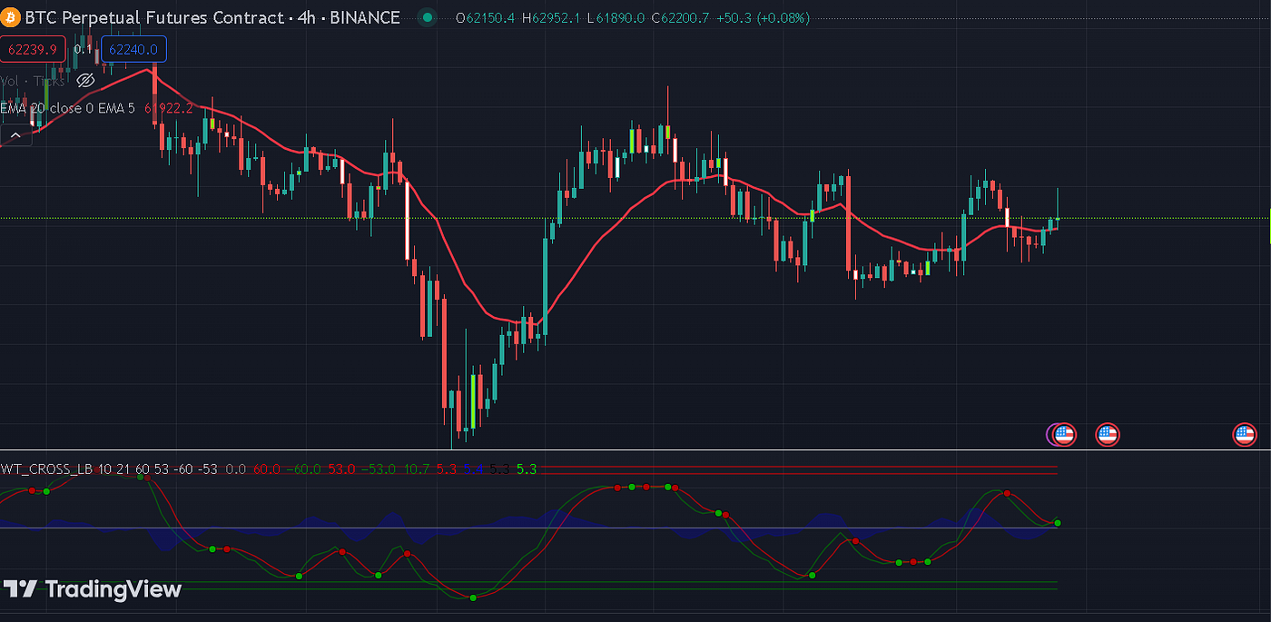Select the WT_CROSS_LB indicator legend
This screenshot has height=622, width=1271.
pos(109,469)
